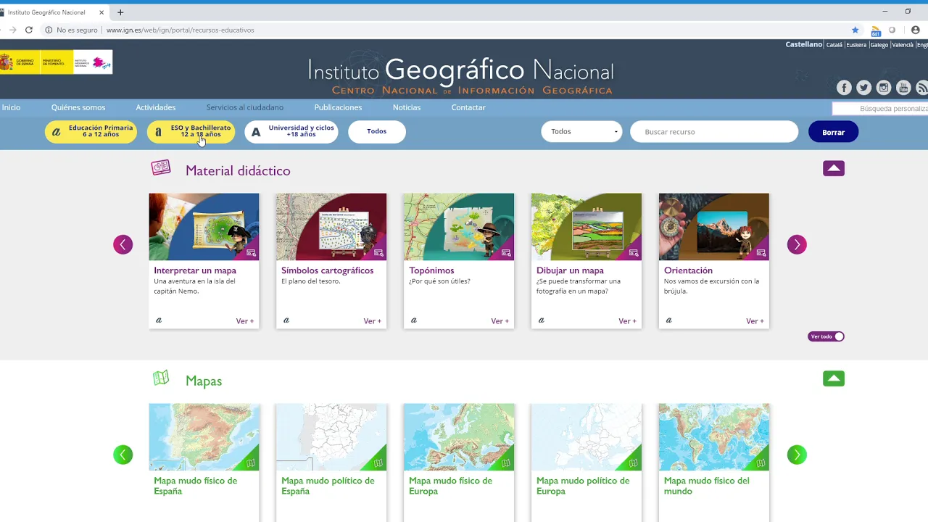Click the green Mapas section icon
Image resolution: width=928 pixels, height=522 pixels.
pyautogui.click(x=161, y=378)
